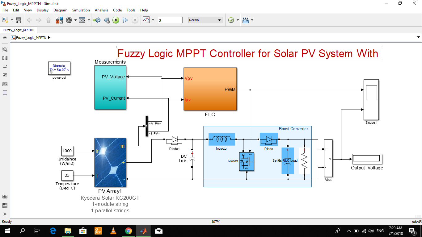Open the Normal simulation mode dropdown
Screen dimensions: 422x237
(x=205, y=20)
